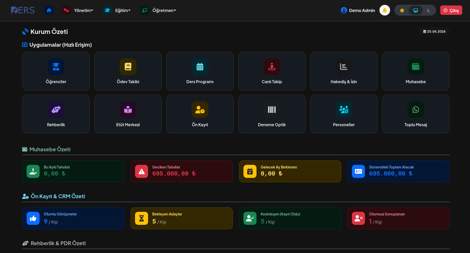Click the Kesinleşen user-check icon
Screen dimensions: 470x253
(x=250, y=218)
